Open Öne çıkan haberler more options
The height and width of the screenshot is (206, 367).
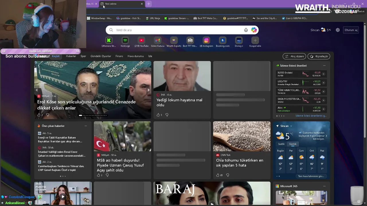tap(86, 126)
